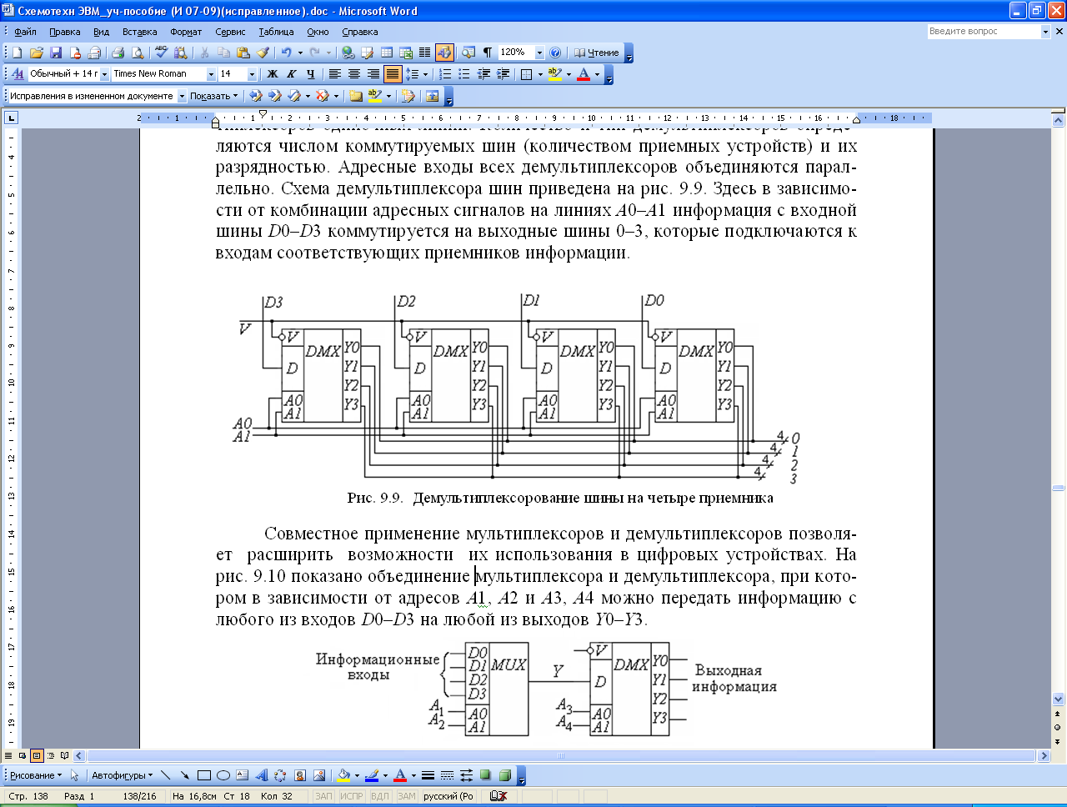This screenshot has width=1067, height=807.
Task: Switch to Outline view button
Action: click(51, 756)
